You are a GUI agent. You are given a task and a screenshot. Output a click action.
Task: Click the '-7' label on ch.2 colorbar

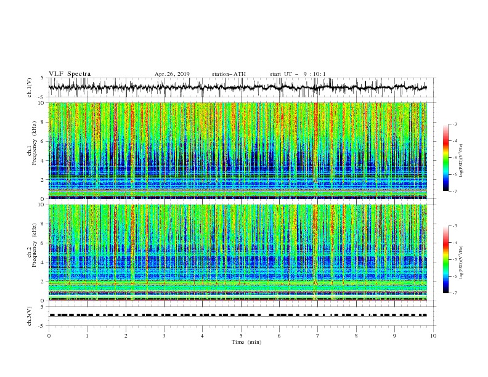pyautogui.click(x=455, y=293)
